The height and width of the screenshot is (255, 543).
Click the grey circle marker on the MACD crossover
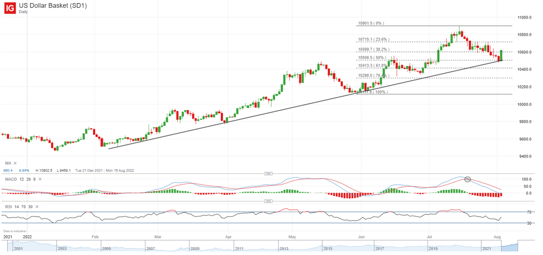pyautogui.click(x=468, y=179)
